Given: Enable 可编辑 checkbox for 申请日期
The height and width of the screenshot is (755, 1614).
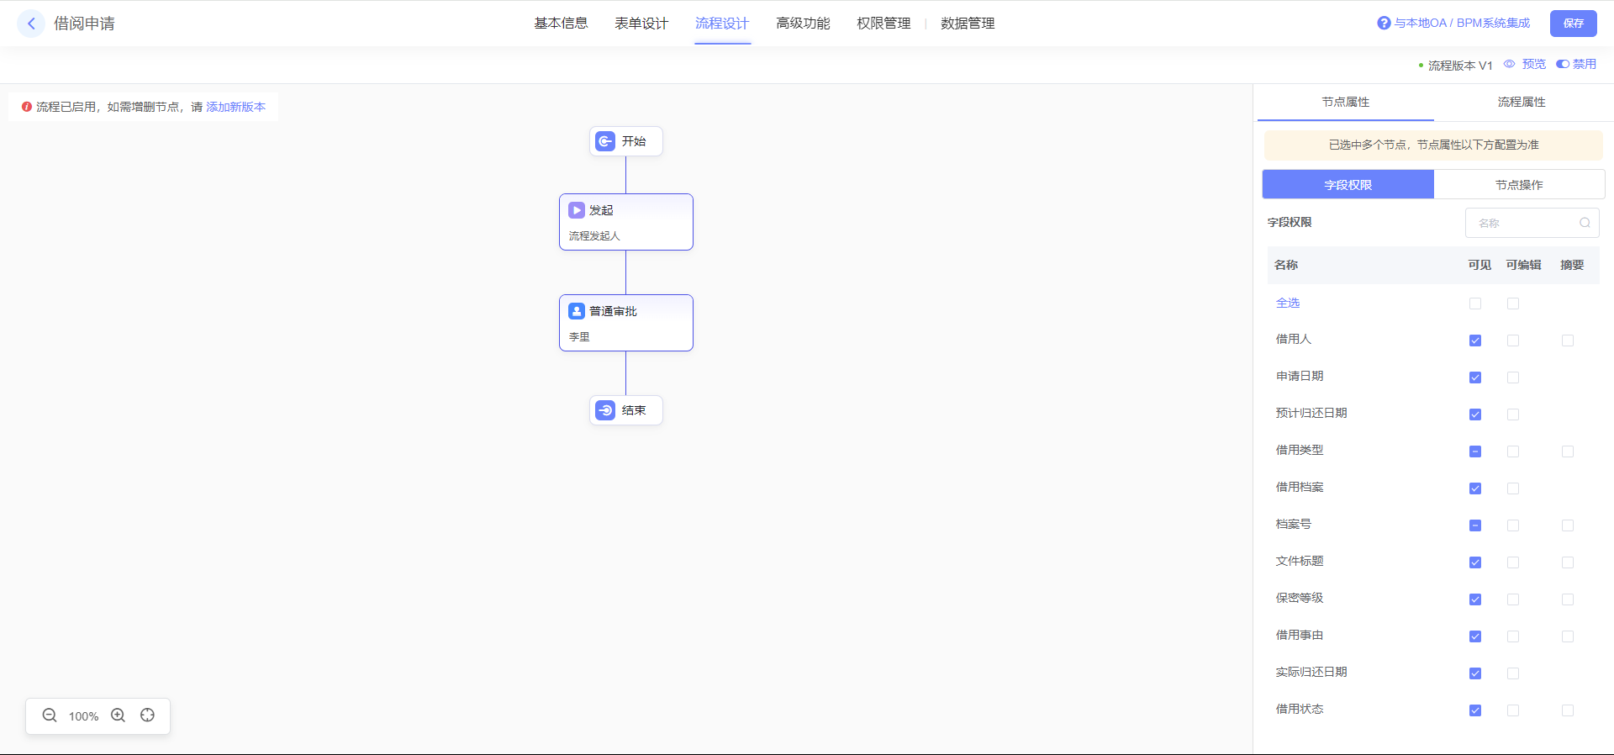Looking at the screenshot, I should (1513, 377).
